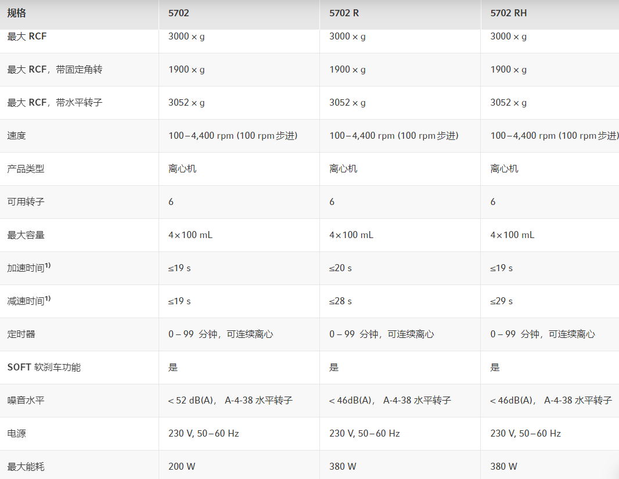The height and width of the screenshot is (479, 619).
Task: Click the footnote marker beside 减速时间
Action: pos(48,299)
